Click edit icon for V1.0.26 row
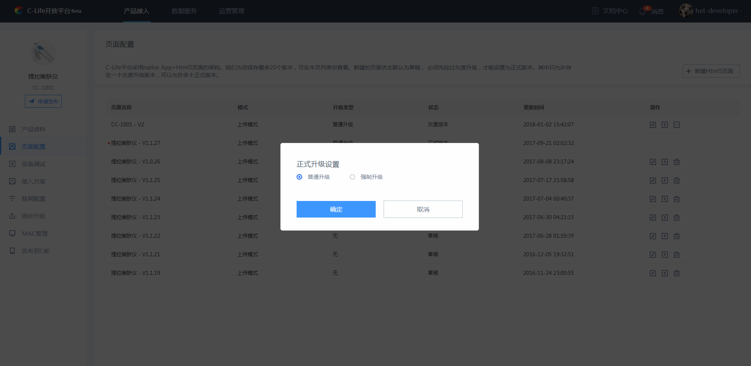This screenshot has height=366, width=751. [653, 162]
